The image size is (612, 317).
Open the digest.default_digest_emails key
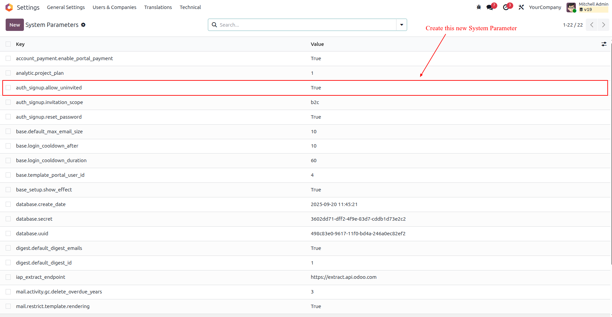pos(49,248)
